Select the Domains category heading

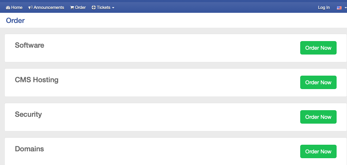coord(29,149)
